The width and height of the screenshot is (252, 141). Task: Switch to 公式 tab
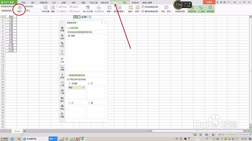[x=54, y=3]
